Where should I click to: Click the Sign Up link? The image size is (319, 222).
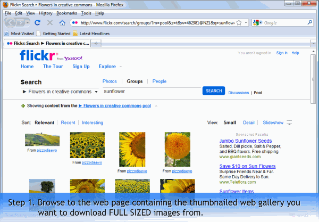click(81, 67)
